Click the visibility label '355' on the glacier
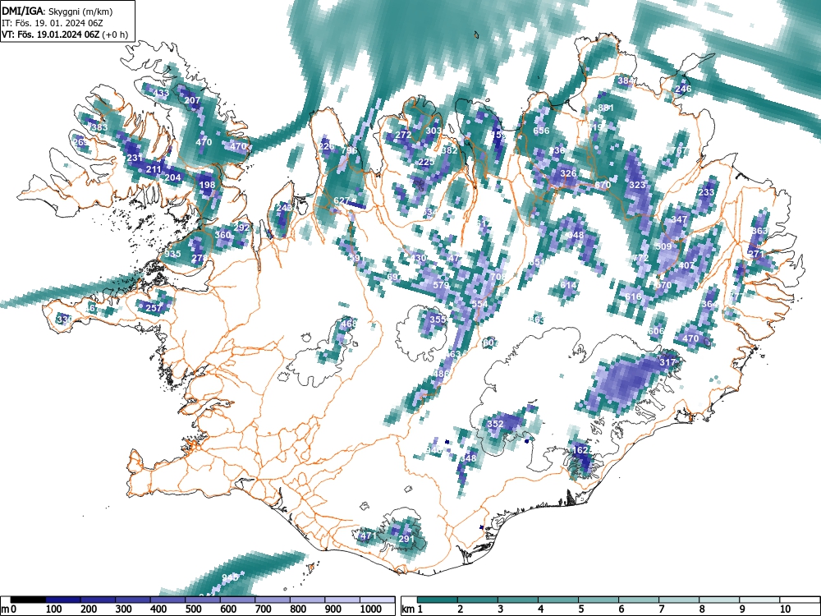The width and height of the screenshot is (821, 616). (438, 319)
